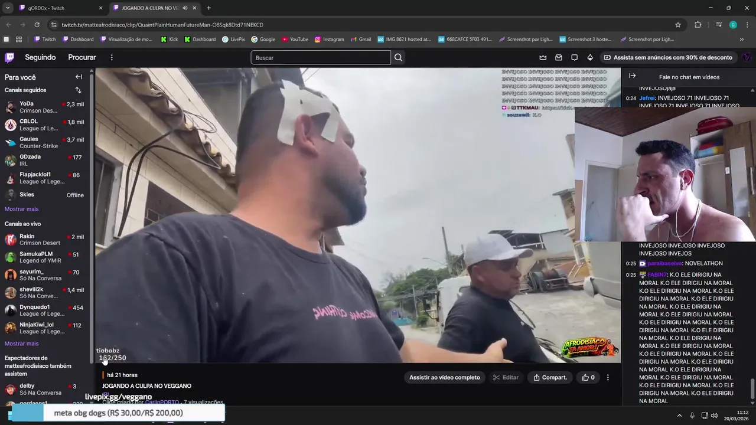Open a new browser tab
This screenshot has height=425, width=756.
pos(208,8)
